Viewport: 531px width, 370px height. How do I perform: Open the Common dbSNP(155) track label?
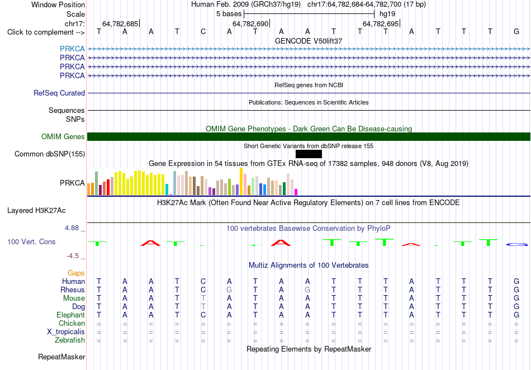(x=49, y=154)
